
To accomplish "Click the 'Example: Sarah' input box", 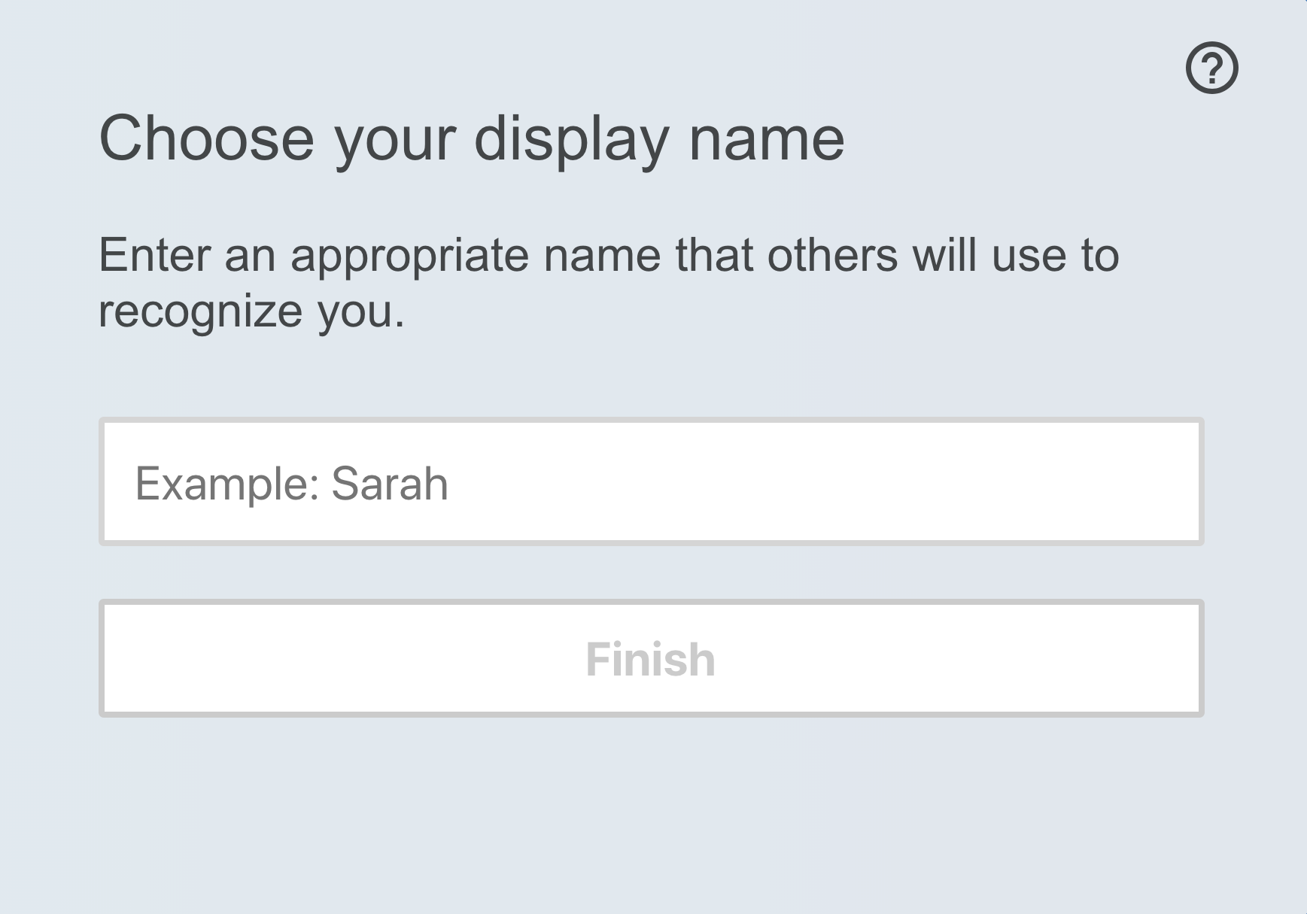I will tap(651, 481).
